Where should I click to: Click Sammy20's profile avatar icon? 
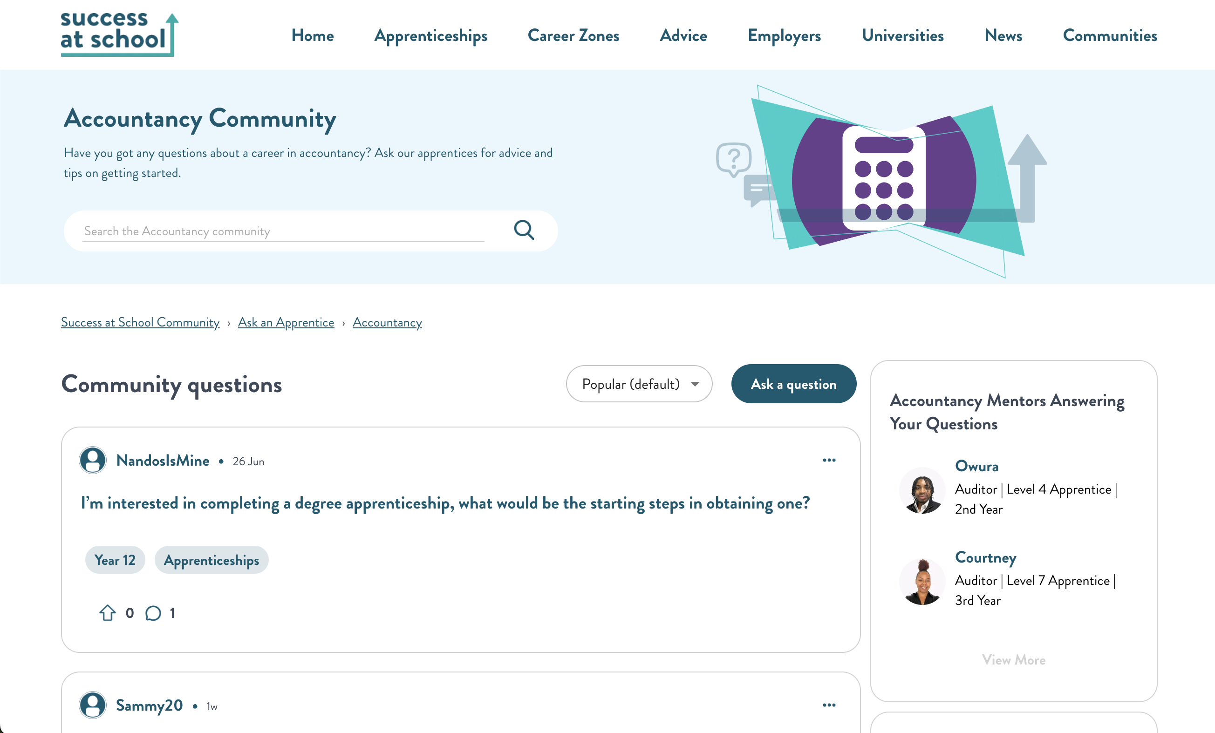[x=93, y=705]
